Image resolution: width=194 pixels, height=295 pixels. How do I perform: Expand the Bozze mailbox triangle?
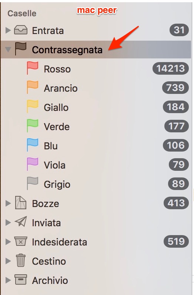[x=8, y=203]
